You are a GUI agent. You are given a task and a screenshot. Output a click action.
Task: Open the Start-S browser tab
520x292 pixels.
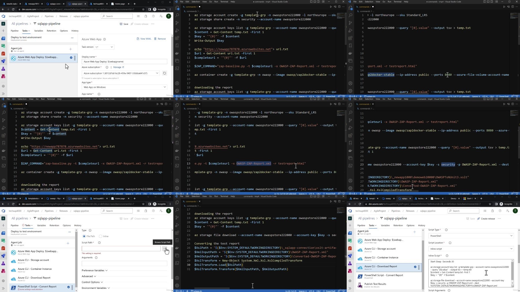point(468,198)
